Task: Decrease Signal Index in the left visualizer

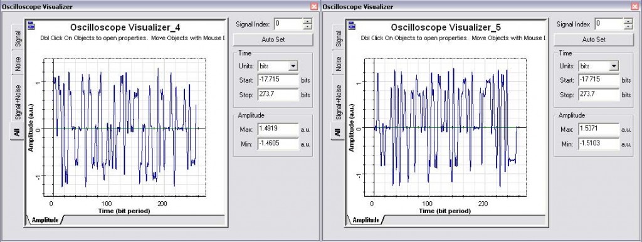Action: (307, 26)
